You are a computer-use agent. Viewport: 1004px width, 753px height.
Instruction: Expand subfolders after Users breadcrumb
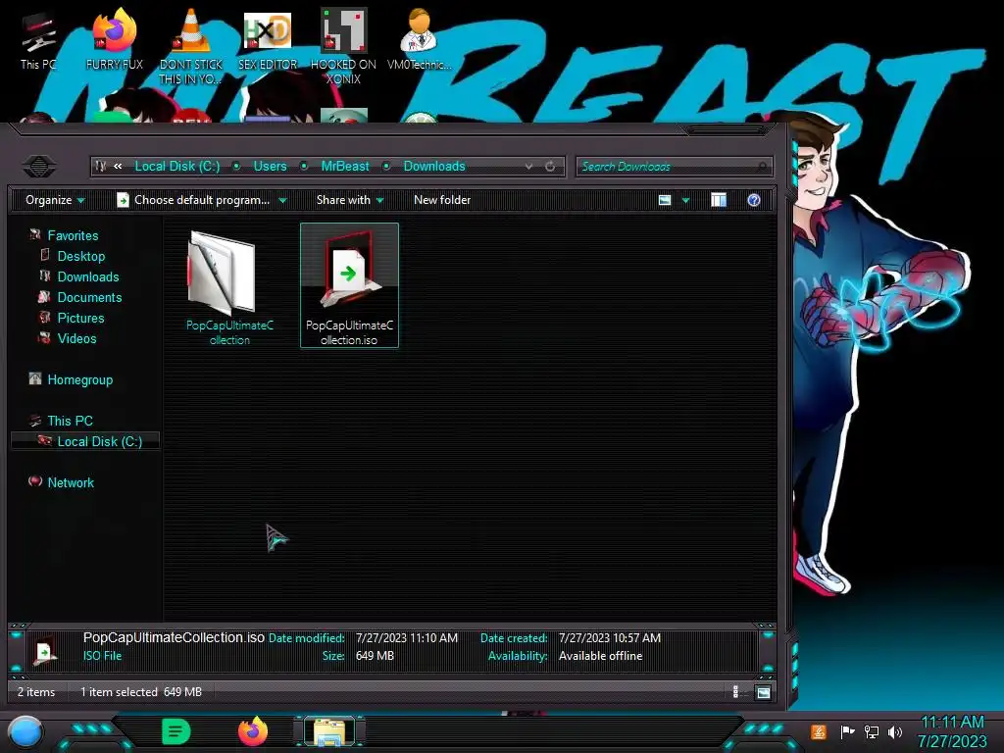[x=304, y=167]
